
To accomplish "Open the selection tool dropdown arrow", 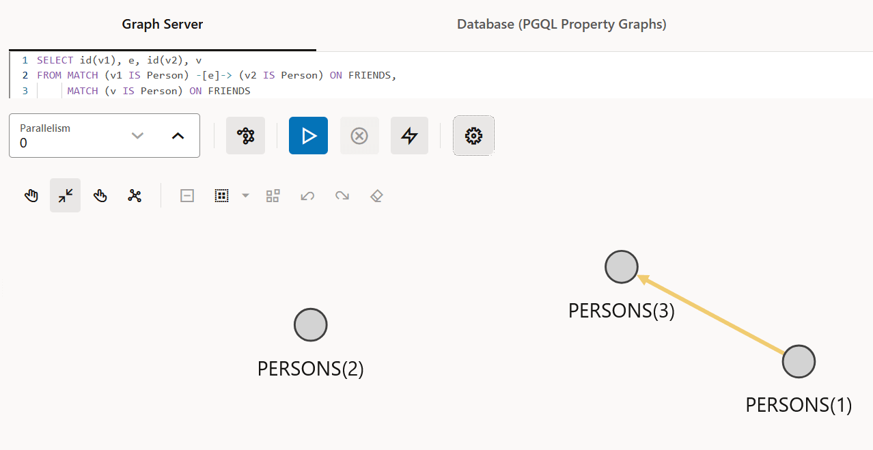I will tap(246, 196).
